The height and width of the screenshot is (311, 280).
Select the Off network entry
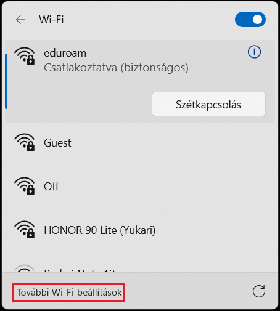point(140,187)
